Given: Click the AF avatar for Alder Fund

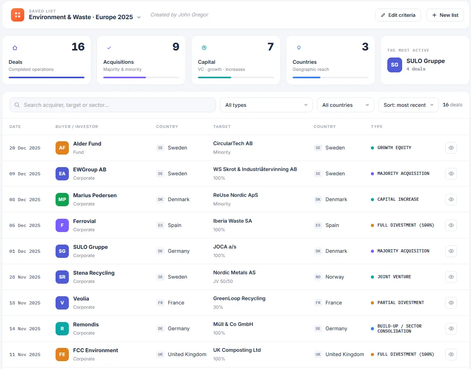Looking at the screenshot, I should pos(62,148).
